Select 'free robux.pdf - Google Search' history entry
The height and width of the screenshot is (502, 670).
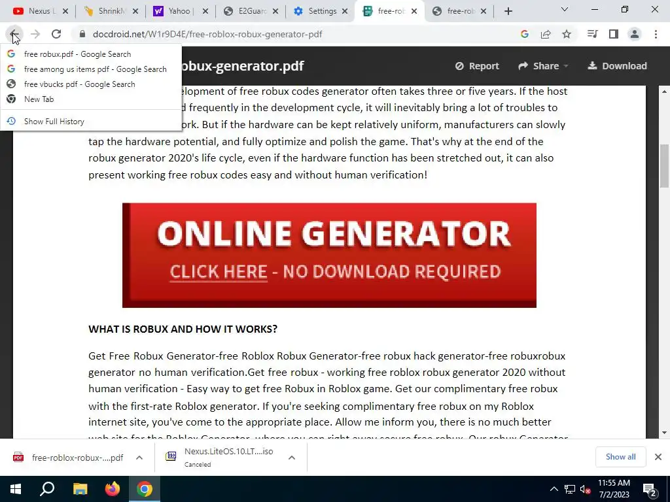[x=91, y=54]
